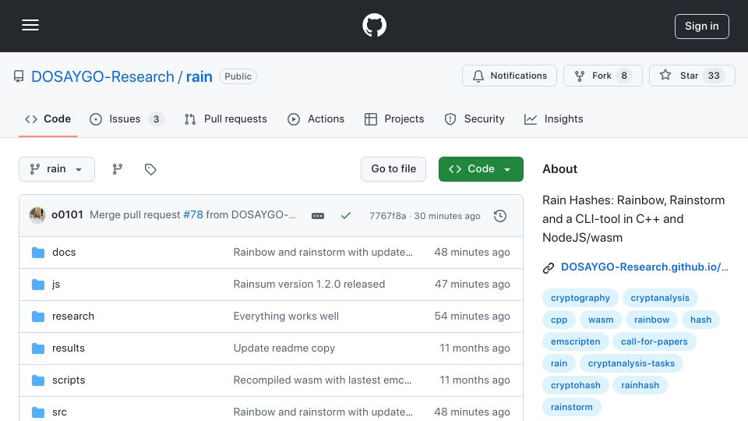748x421 pixels.
Task: Click the Notifications bell button
Action: tap(510, 76)
